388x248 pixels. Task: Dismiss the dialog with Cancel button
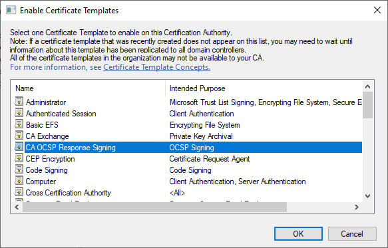click(x=352, y=233)
